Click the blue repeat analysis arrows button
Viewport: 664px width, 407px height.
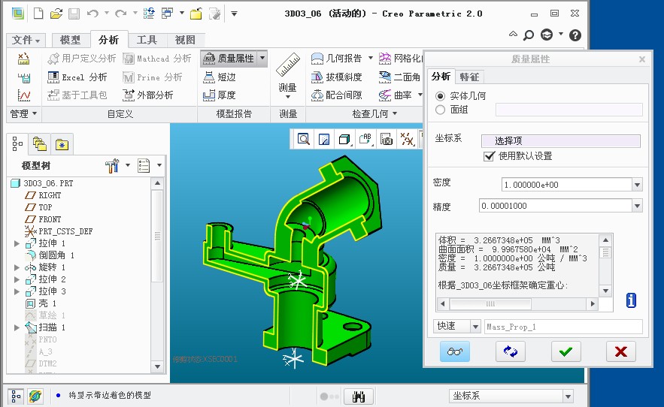click(511, 351)
